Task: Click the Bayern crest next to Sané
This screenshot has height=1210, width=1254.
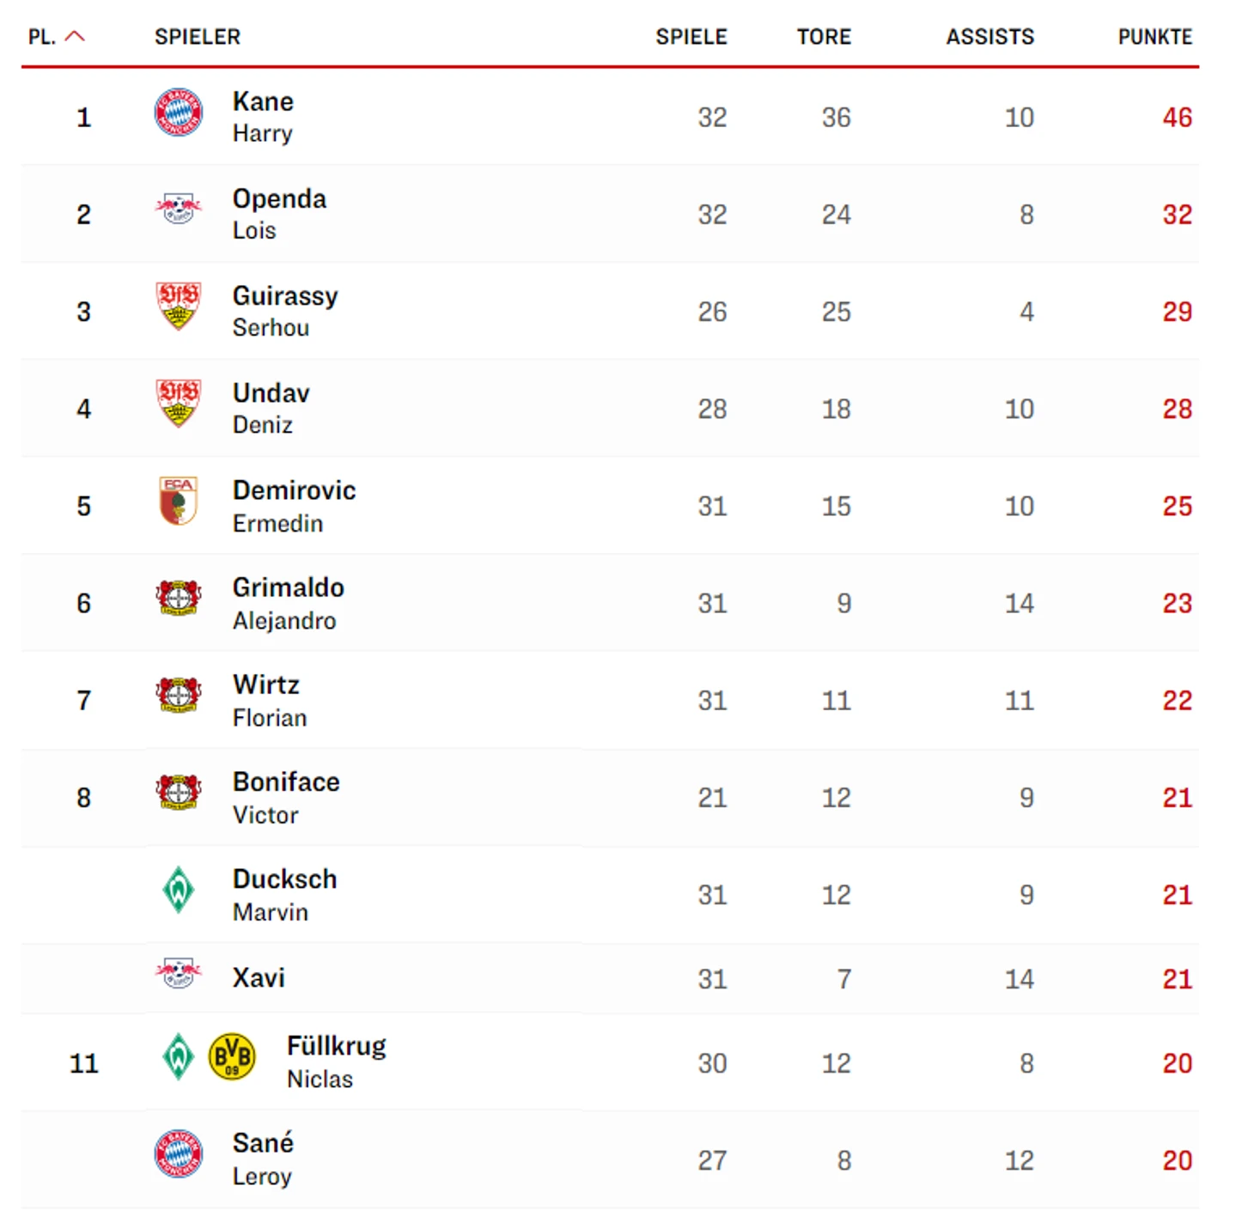Action: coord(179,1154)
